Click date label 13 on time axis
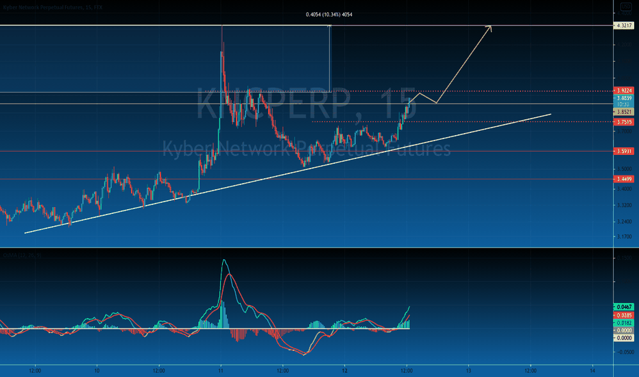639x377 pixels. 469,370
